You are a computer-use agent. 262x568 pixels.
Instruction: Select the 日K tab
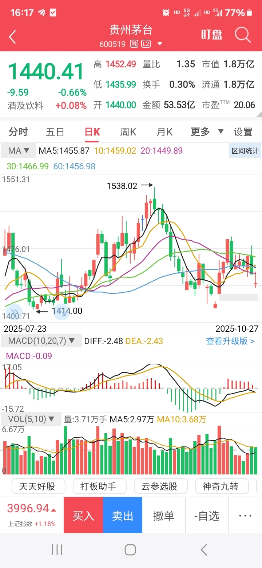point(92,132)
